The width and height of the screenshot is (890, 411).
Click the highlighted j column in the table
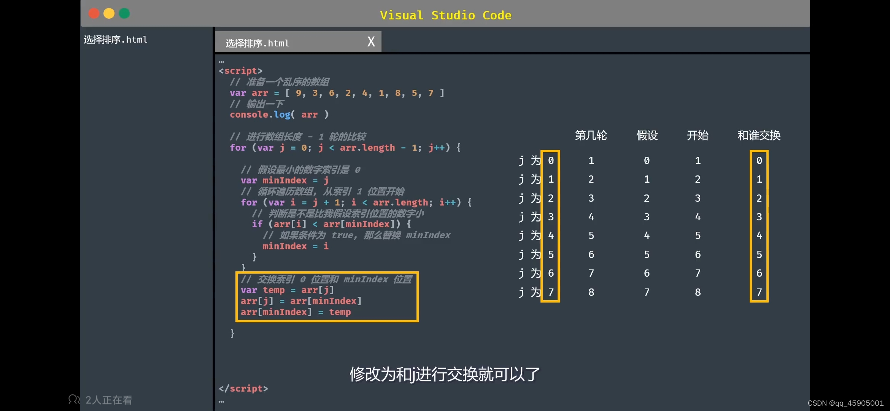point(550,226)
